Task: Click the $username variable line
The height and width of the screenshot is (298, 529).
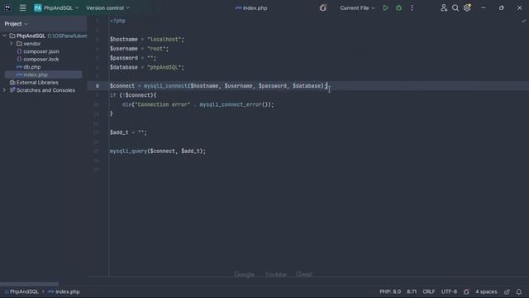Action: click(139, 49)
